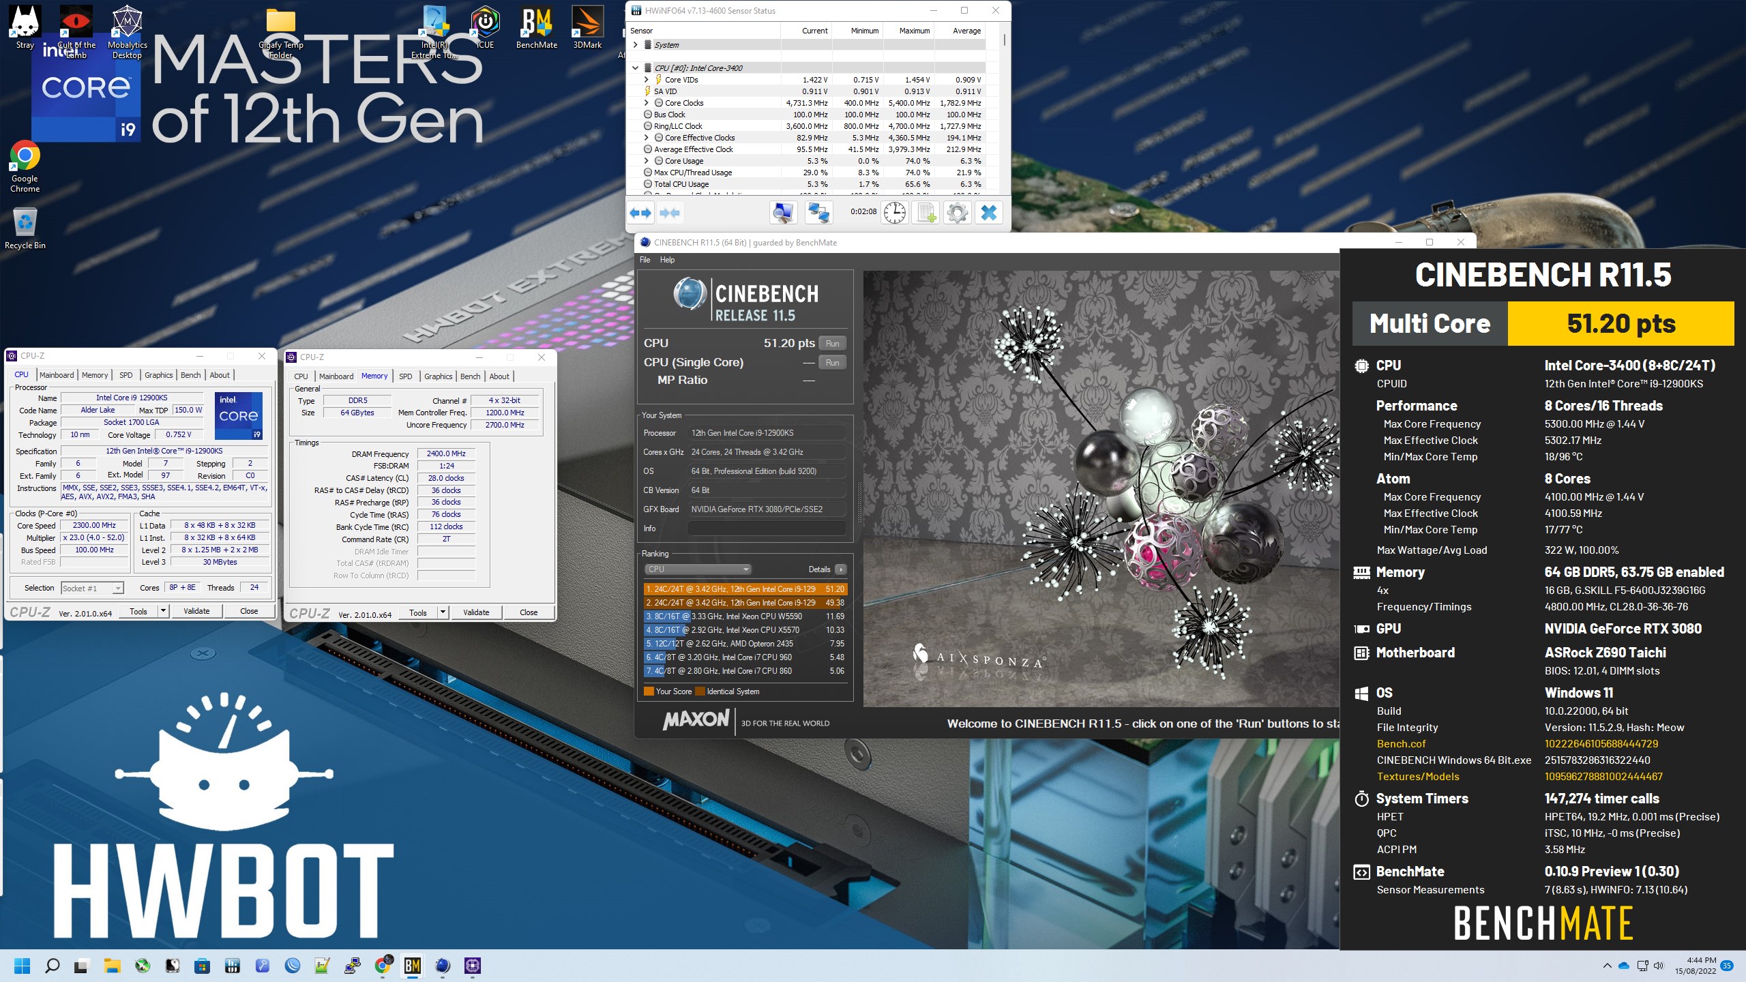
Task: Click the taskbar clock showing 4:44 PM
Action: tap(1696, 966)
